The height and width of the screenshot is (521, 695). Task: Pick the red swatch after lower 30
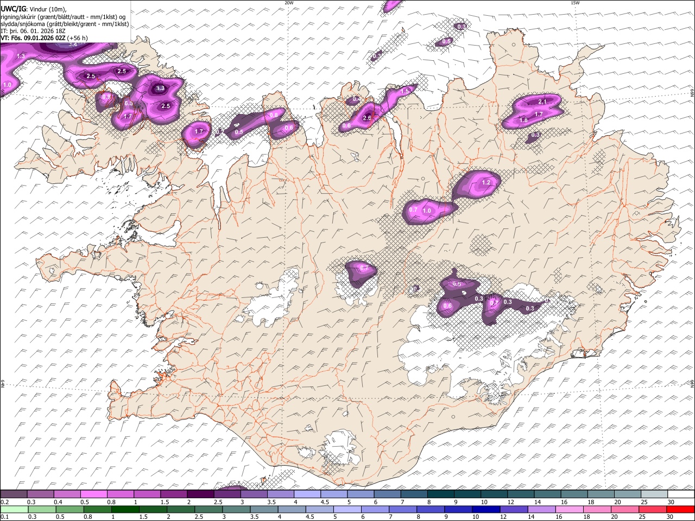tap(681, 509)
